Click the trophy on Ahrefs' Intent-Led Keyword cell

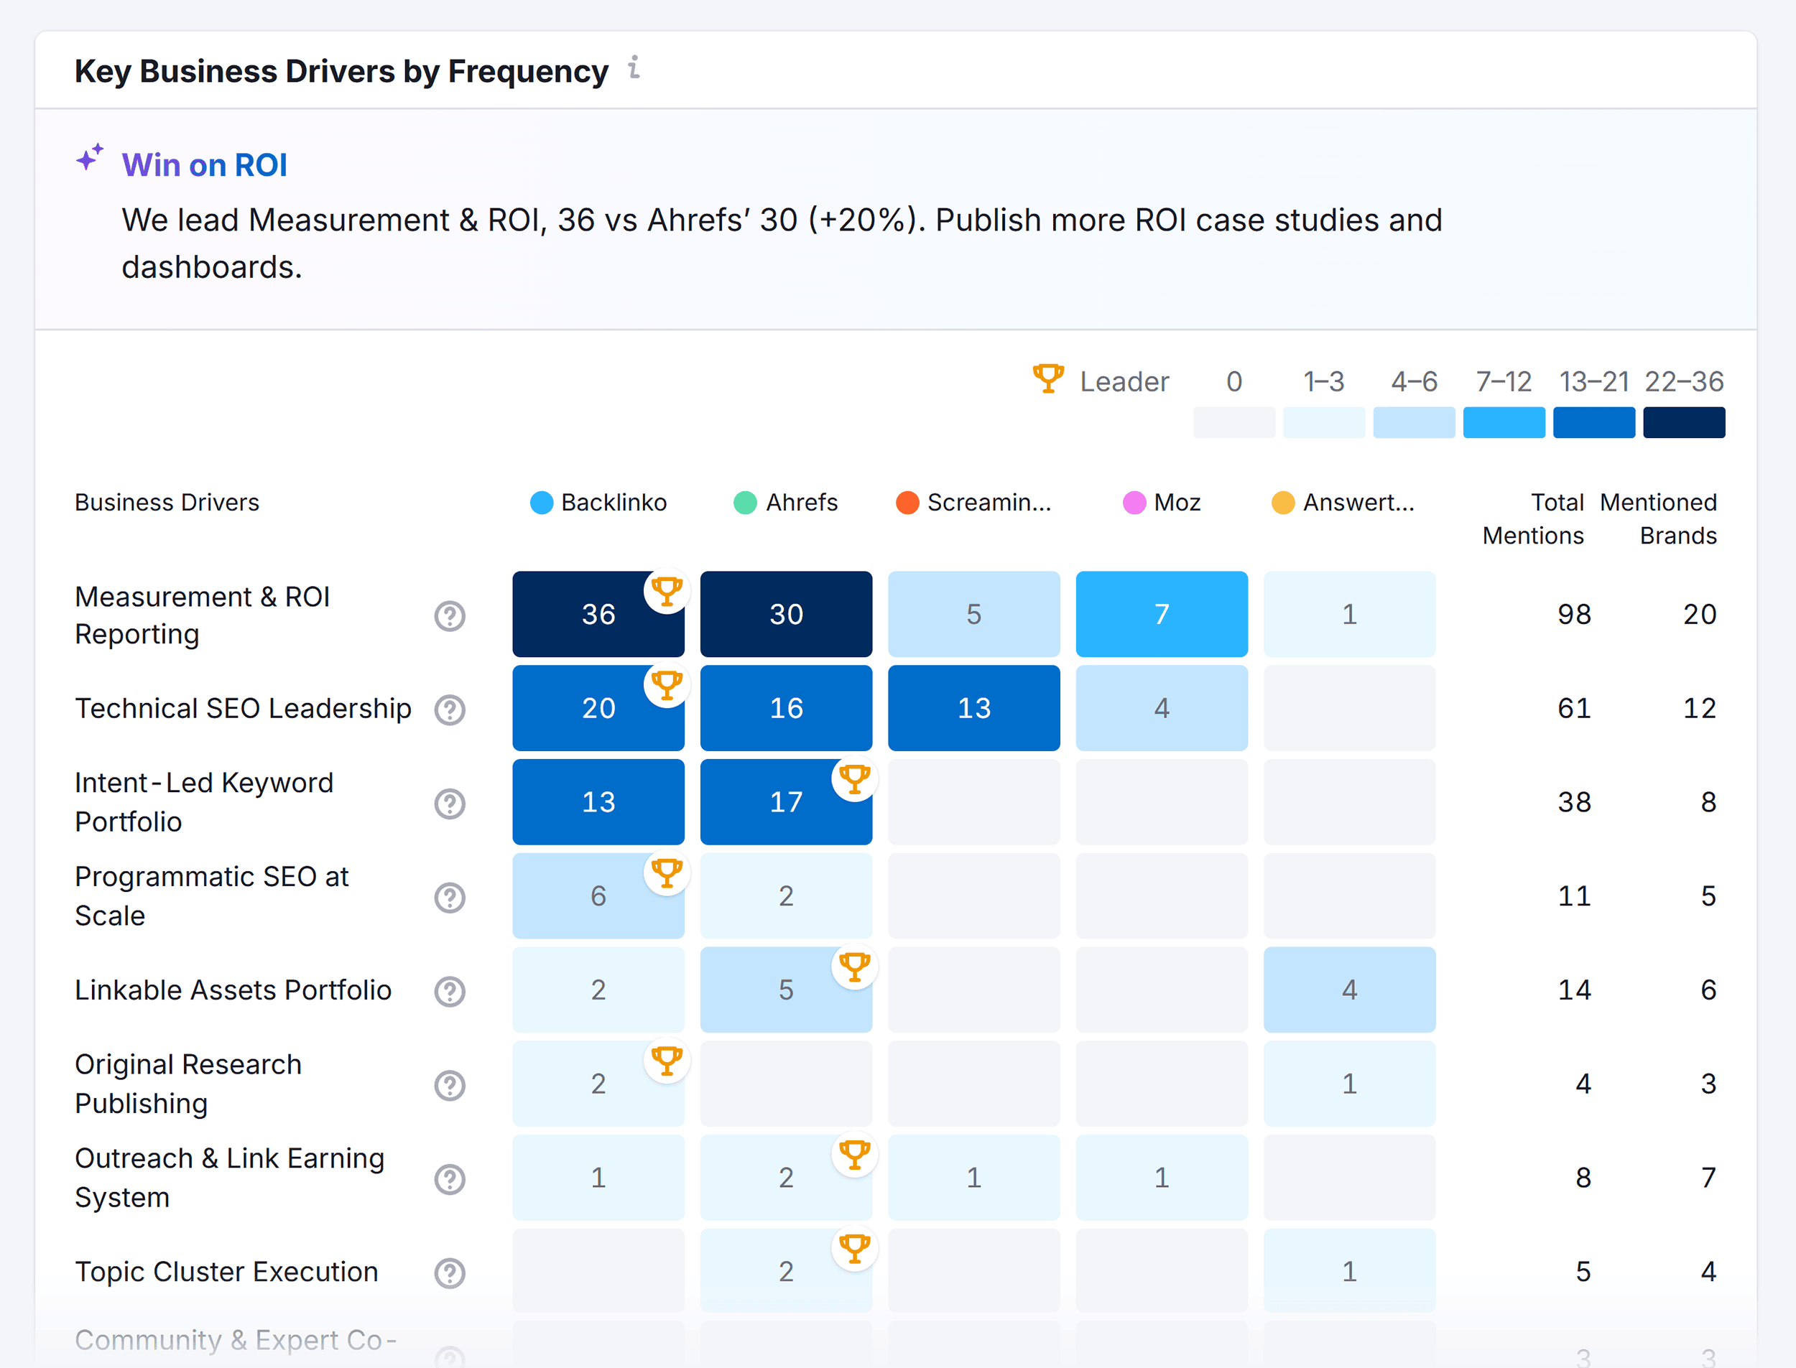coord(854,779)
